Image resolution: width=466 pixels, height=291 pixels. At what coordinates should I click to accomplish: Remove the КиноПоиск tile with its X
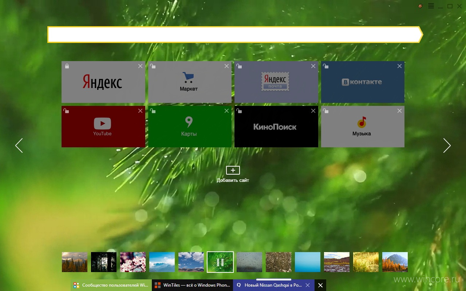coord(313,111)
